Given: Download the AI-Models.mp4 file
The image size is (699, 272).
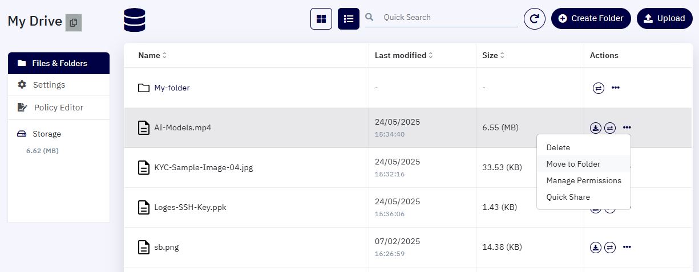Looking at the screenshot, I should (x=596, y=128).
